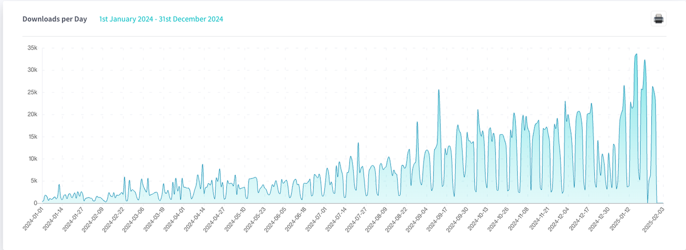Select the 2024-02-22 x-axis date label
This screenshot has height=250, width=686.
(x=114, y=219)
